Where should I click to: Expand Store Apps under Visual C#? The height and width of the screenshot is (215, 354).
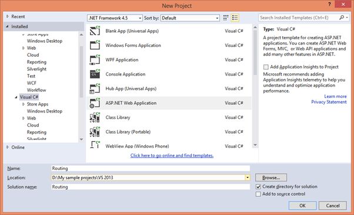24,104
